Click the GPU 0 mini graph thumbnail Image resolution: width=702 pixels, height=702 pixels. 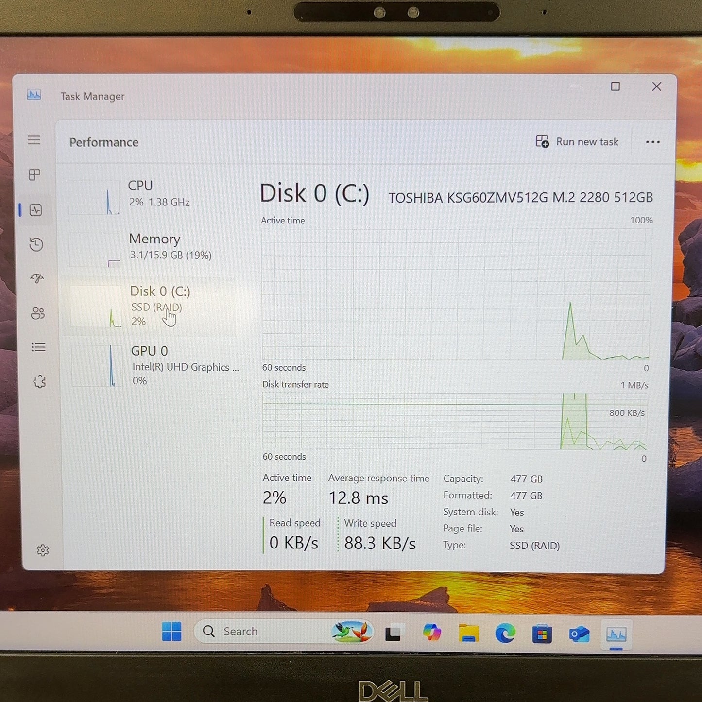(97, 365)
